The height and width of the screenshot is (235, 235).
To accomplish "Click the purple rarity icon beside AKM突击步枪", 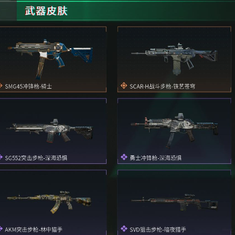I will [x=1, y=229].
